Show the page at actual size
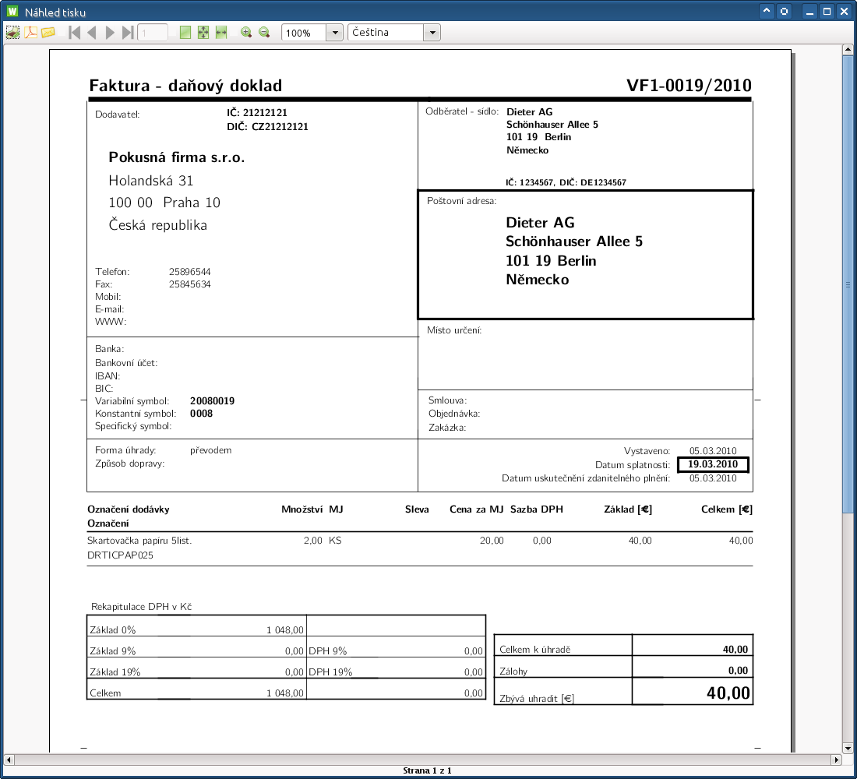857x779 pixels. click(x=185, y=33)
